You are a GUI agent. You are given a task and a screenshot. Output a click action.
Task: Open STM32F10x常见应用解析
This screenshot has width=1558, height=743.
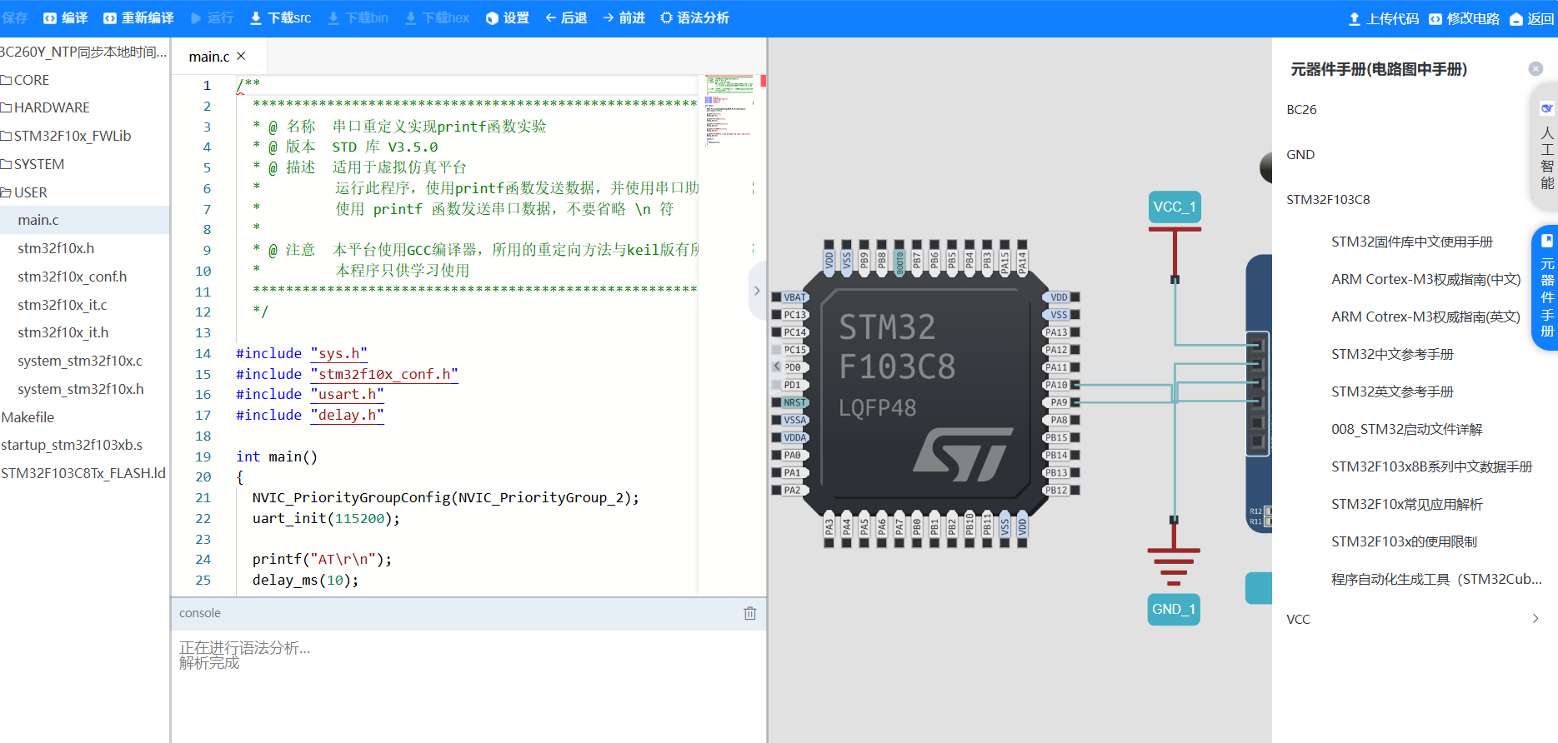(1407, 505)
